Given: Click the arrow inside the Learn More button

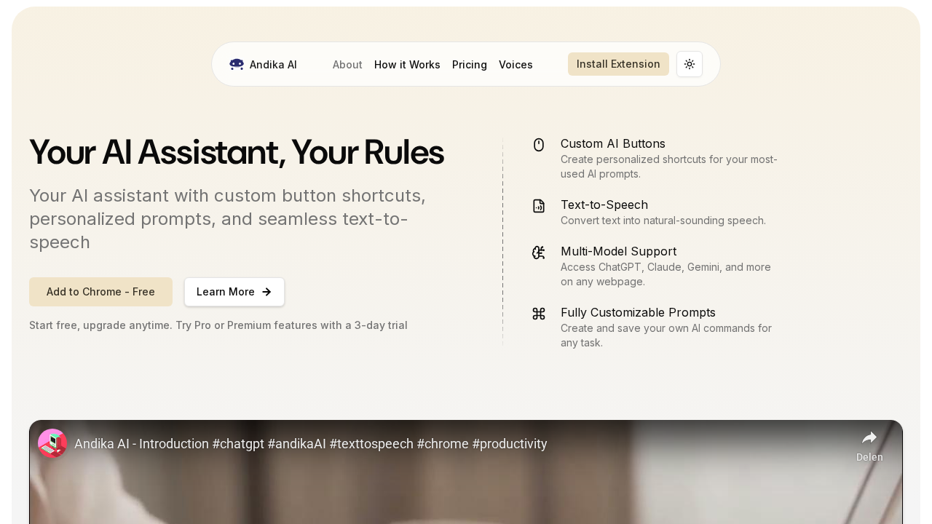Looking at the screenshot, I should 266,292.
